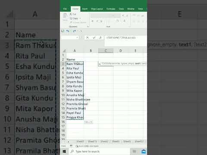The width and height of the screenshot is (207, 155).
Task: Click the Font Color icon
Action: (x=124, y=21)
